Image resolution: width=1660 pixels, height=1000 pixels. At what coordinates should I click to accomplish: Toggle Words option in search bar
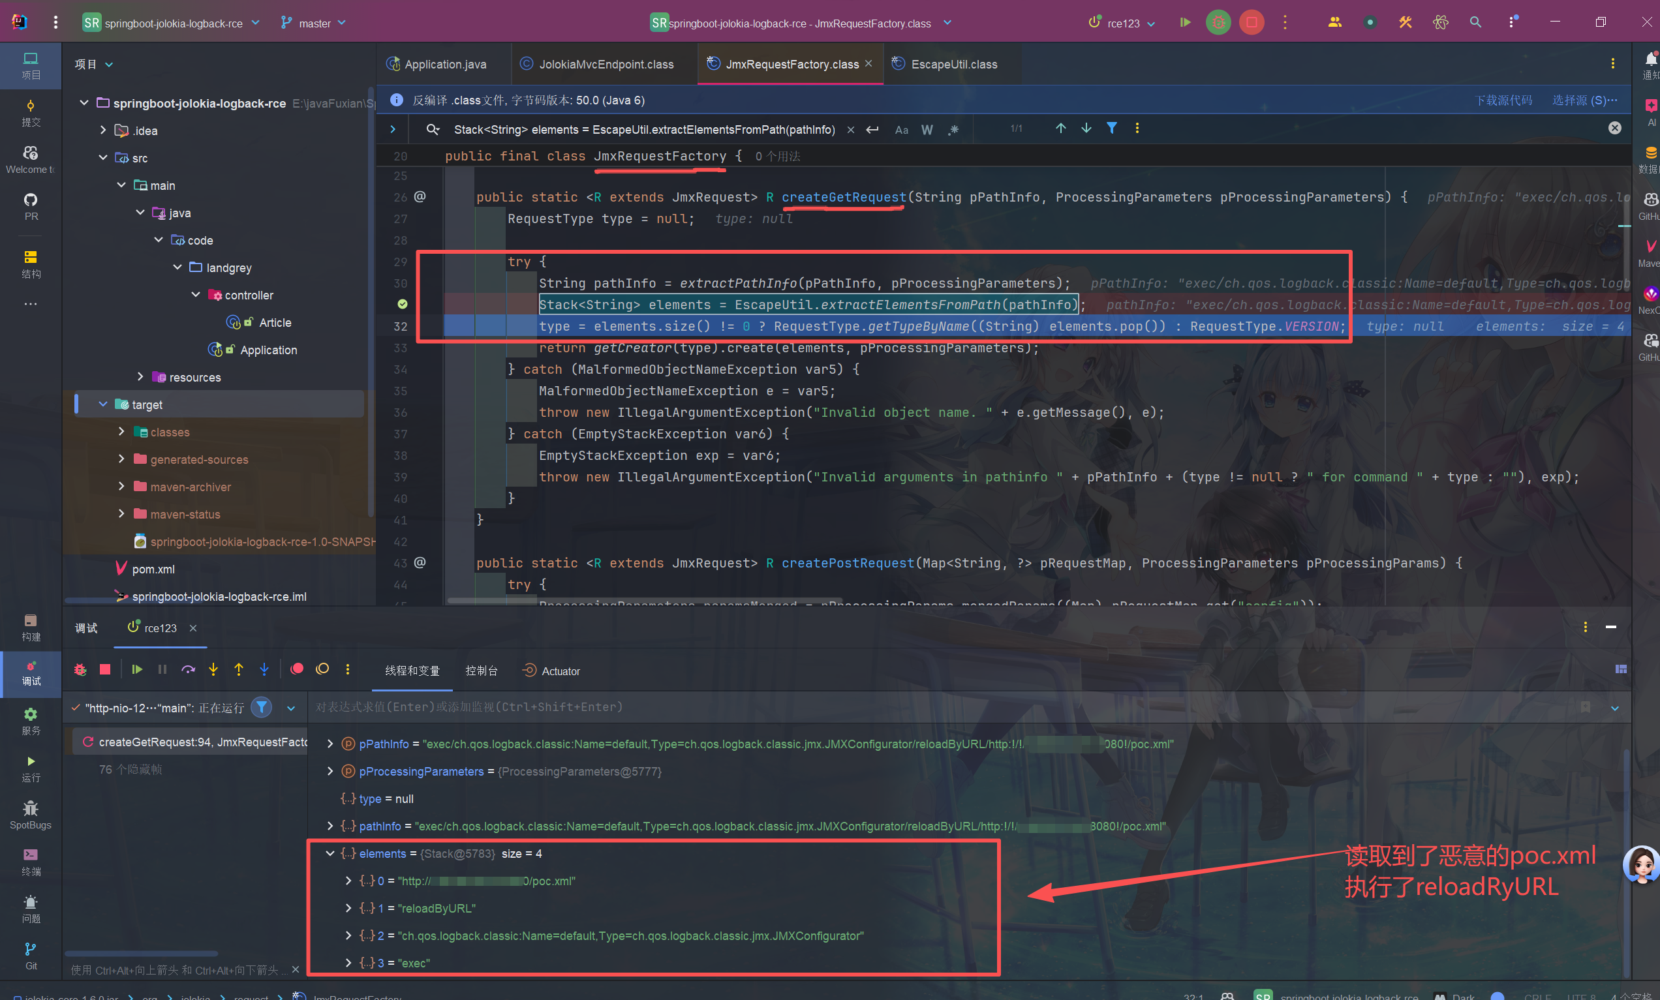point(927,129)
